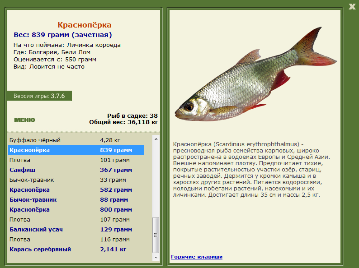Select the highlighted Краснопёрка 839 грамм row

pos(76,150)
